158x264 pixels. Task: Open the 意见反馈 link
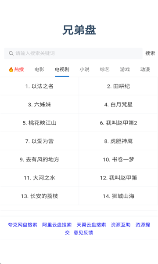coord(83,232)
